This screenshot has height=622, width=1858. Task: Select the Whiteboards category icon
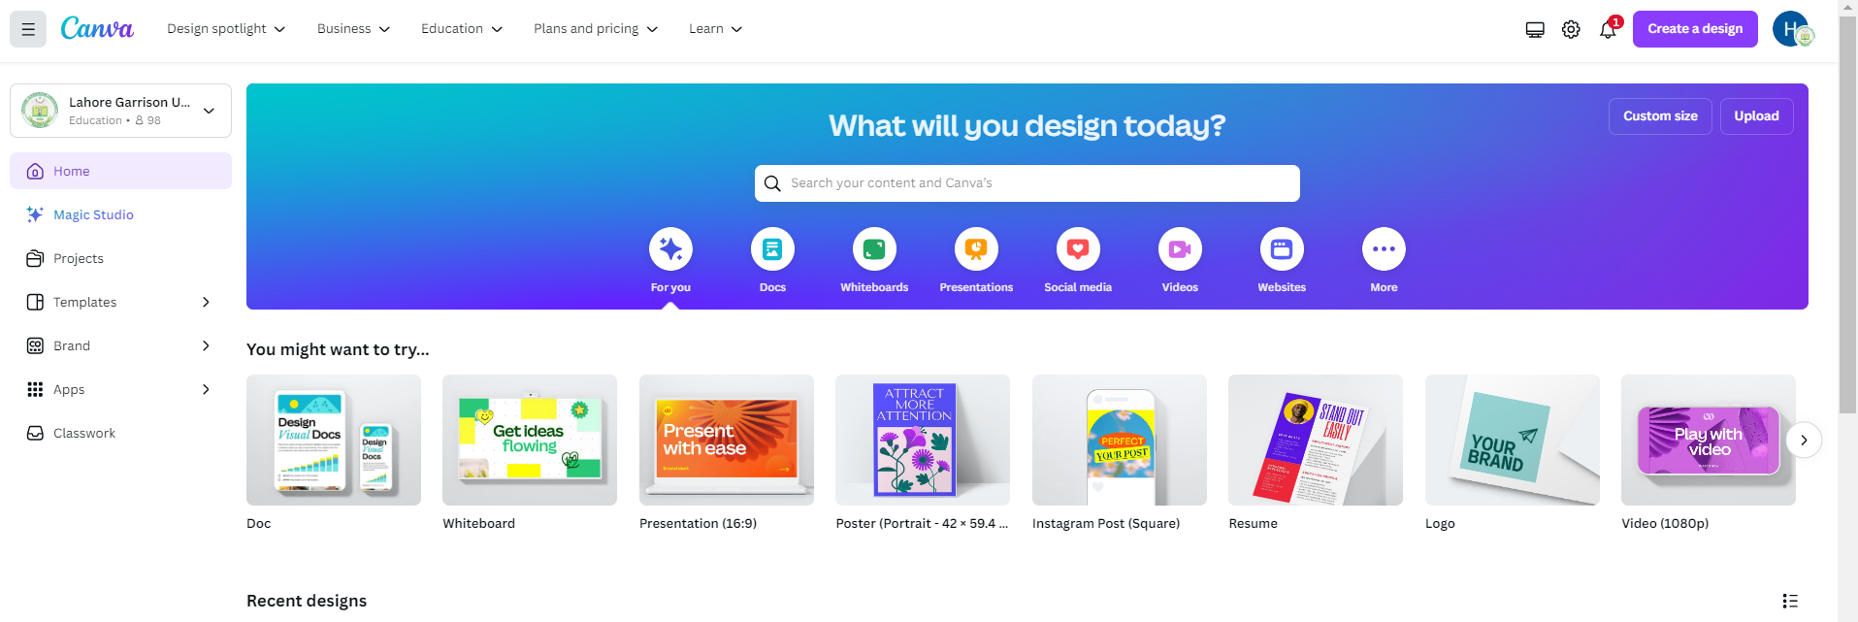(874, 249)
